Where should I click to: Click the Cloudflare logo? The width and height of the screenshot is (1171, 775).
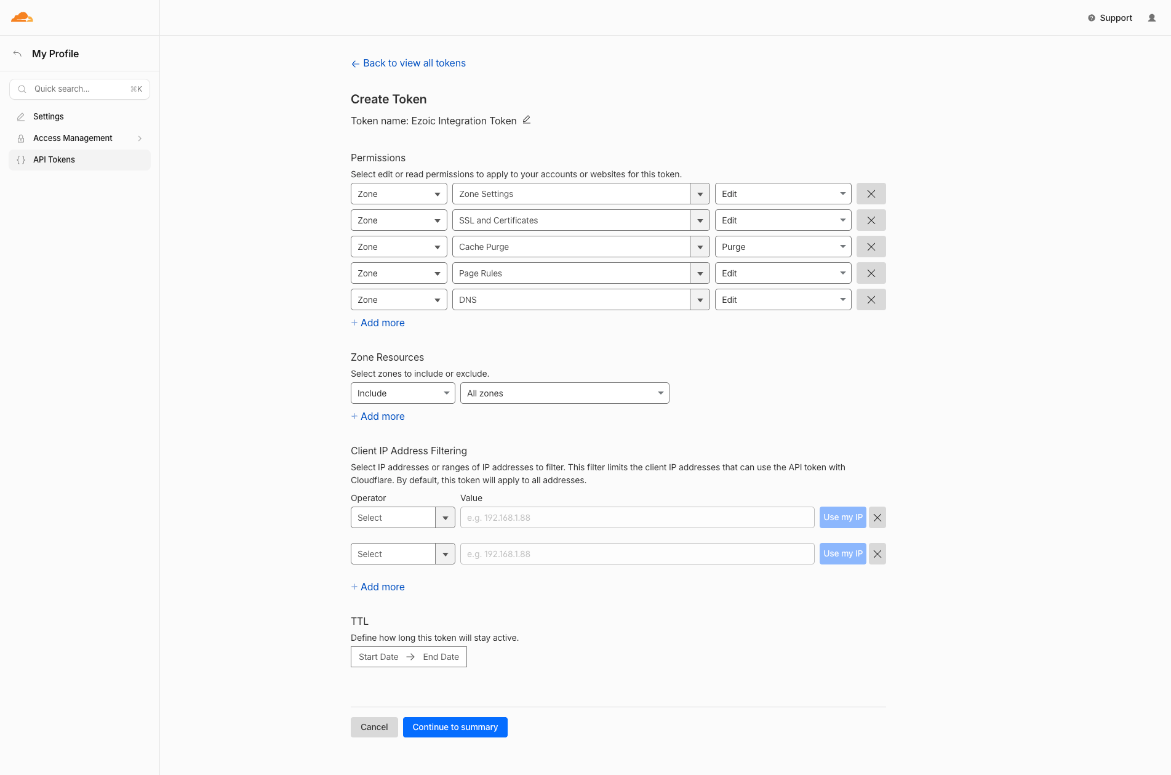pos(22,17)
